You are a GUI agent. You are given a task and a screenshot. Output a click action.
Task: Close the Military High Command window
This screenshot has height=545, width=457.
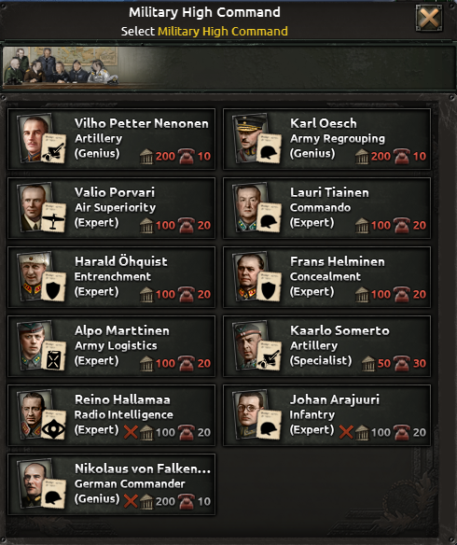[429, 18]
